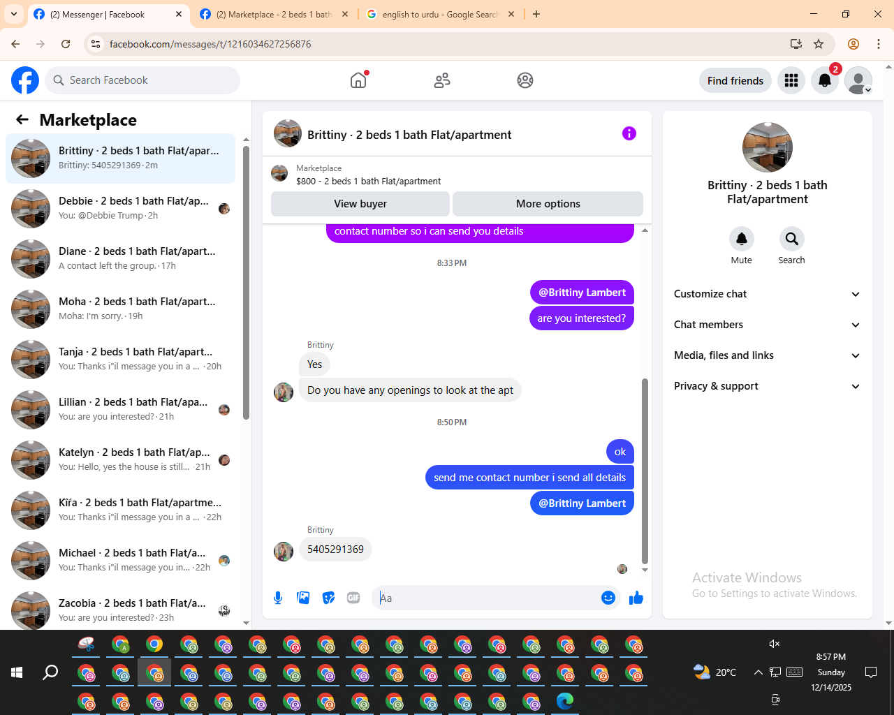The height and width of the screenshot is (715, 894).
Task: Go back using the Marketplace back arrow
Action: 22,119
